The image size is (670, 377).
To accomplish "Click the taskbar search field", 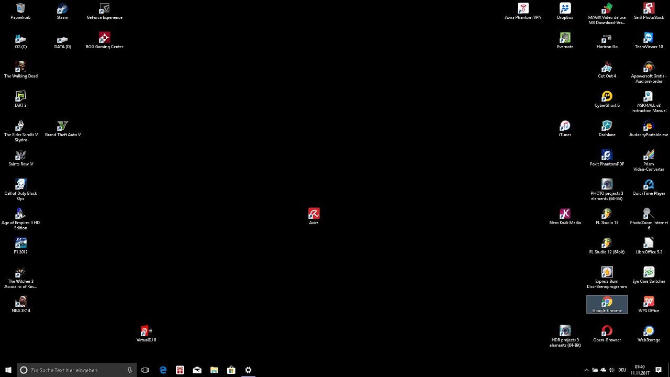I will pyautogui.click(x=77, y=370).
